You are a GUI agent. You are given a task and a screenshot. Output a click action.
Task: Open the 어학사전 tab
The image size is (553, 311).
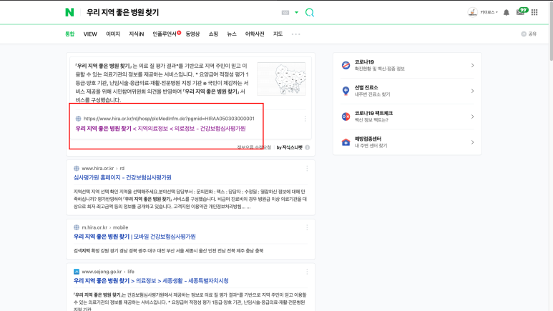[x=255, y=34]
